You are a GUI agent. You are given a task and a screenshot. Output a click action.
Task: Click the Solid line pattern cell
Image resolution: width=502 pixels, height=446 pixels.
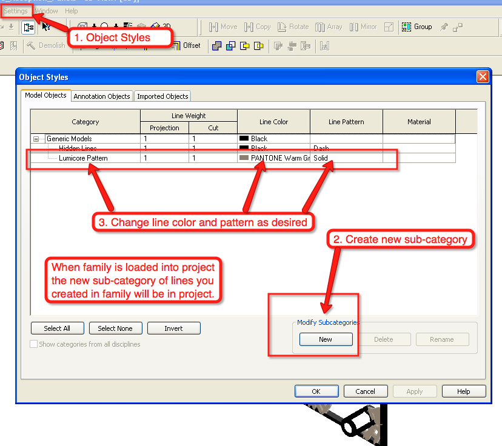[x=346, y=158]
